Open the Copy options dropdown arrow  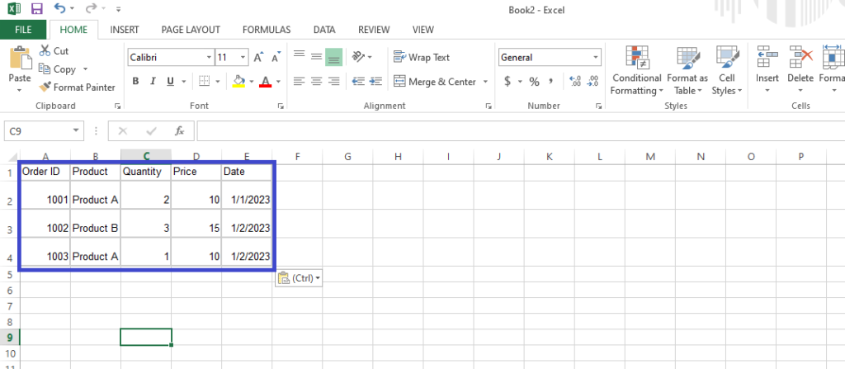point(85,69)
